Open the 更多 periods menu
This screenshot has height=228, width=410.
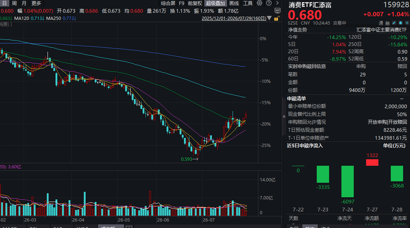tap(36, 3)
